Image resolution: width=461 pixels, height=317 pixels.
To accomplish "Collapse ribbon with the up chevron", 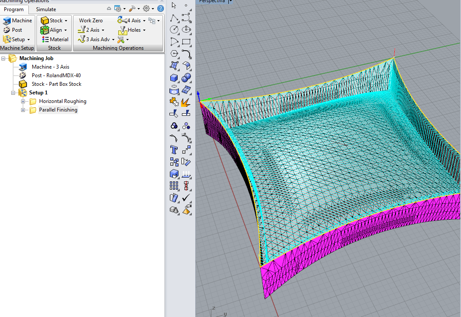I will tap(109, 9).
